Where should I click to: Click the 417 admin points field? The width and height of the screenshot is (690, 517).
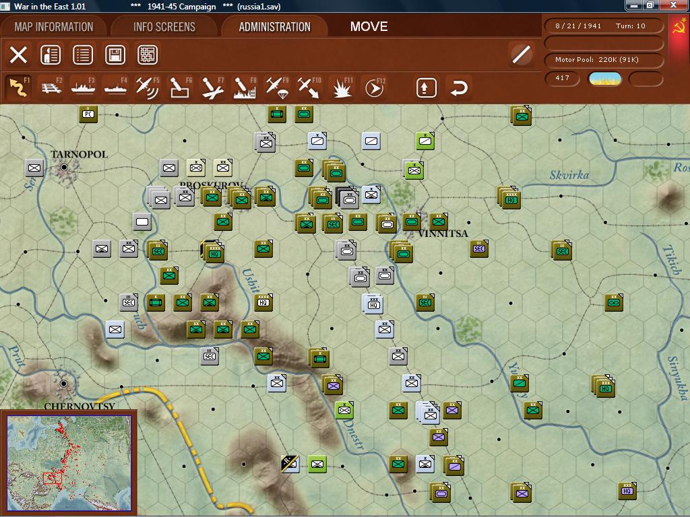pyautogui.click(x=563, y=78)
